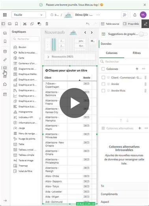Screen dimensions: 149x206
Task: Select Histogramme from chart list
Action: [25, 112]
